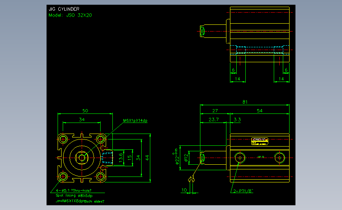Click the '27' dimension value
Screen dimensions: 342x210
click(215, 111)
